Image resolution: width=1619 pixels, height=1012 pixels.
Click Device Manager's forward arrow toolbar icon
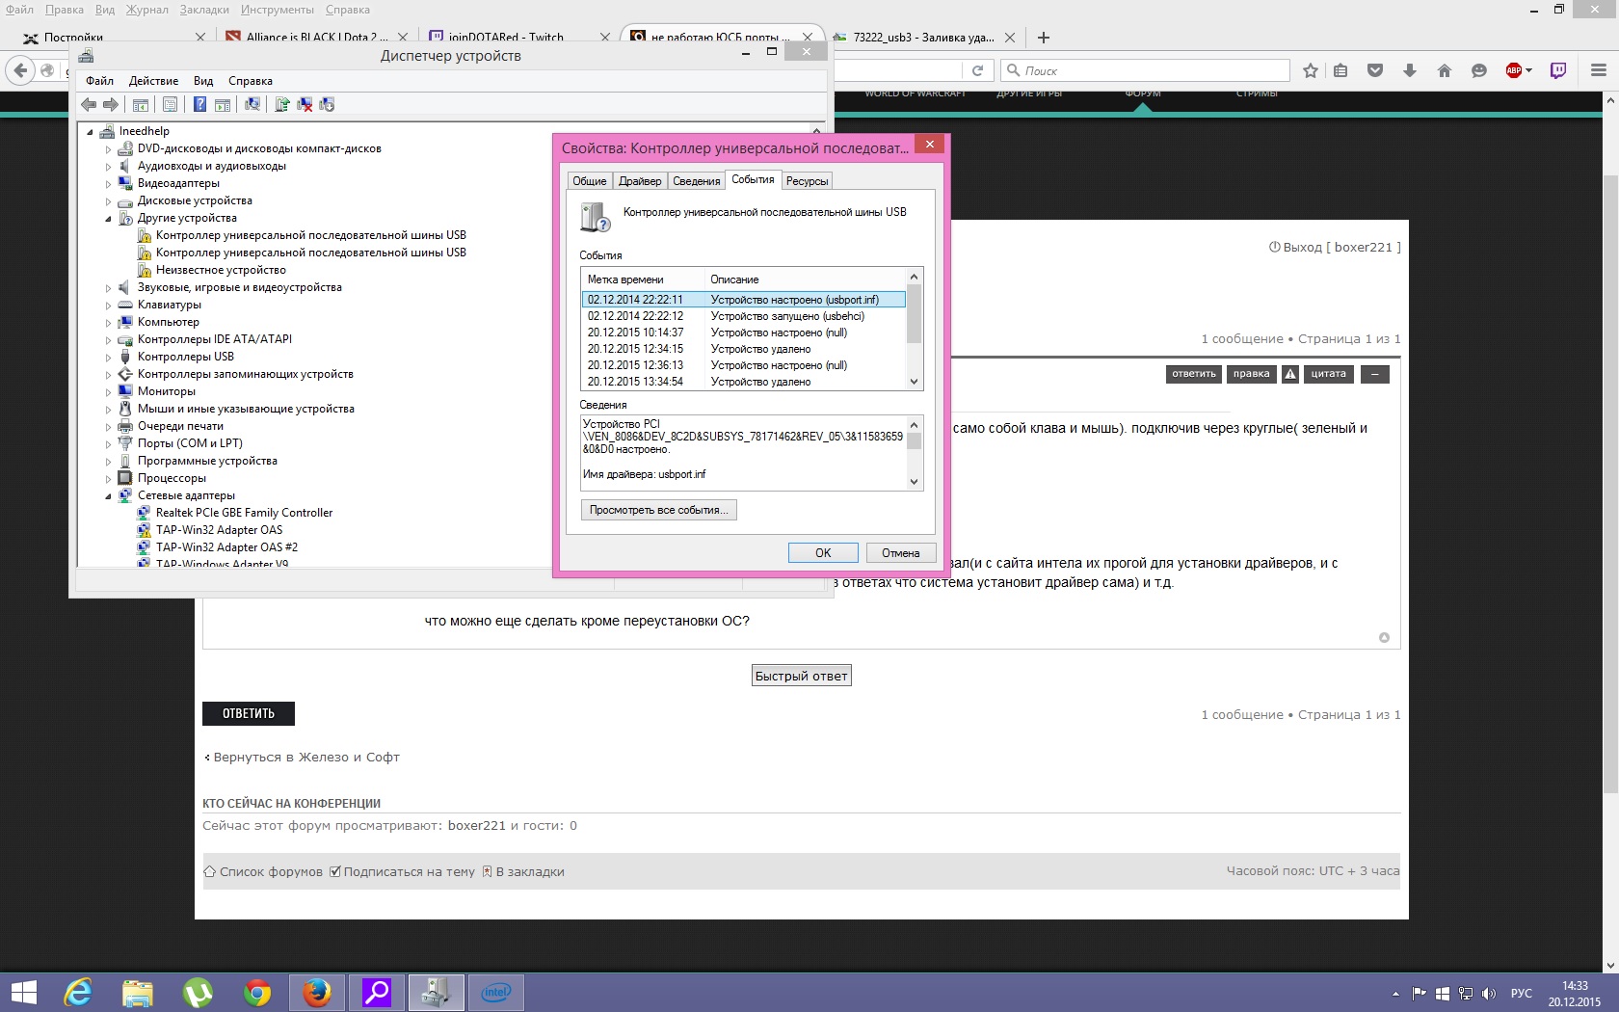point(111,104)
